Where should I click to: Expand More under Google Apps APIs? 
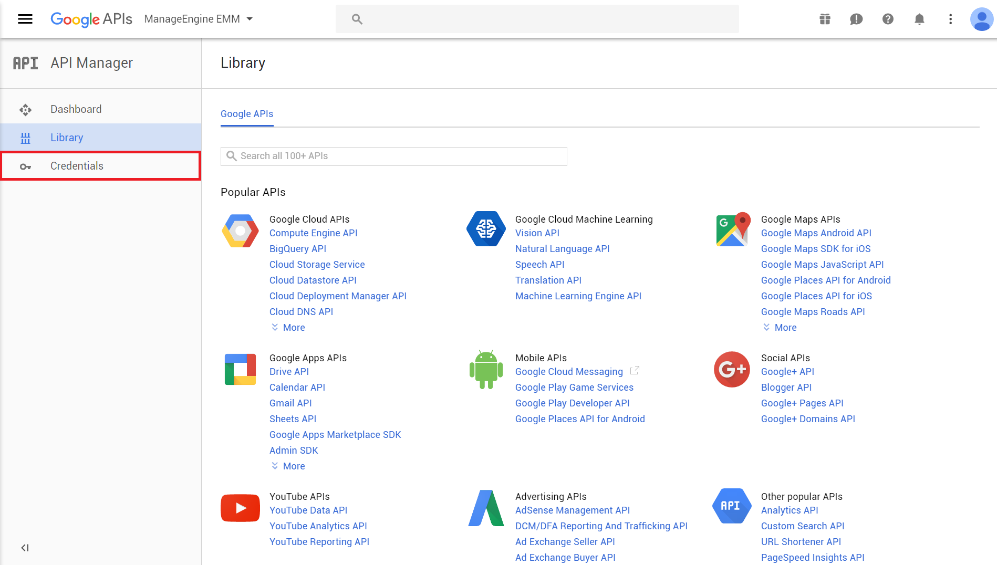pyautogui.click(x=288, y=466)
